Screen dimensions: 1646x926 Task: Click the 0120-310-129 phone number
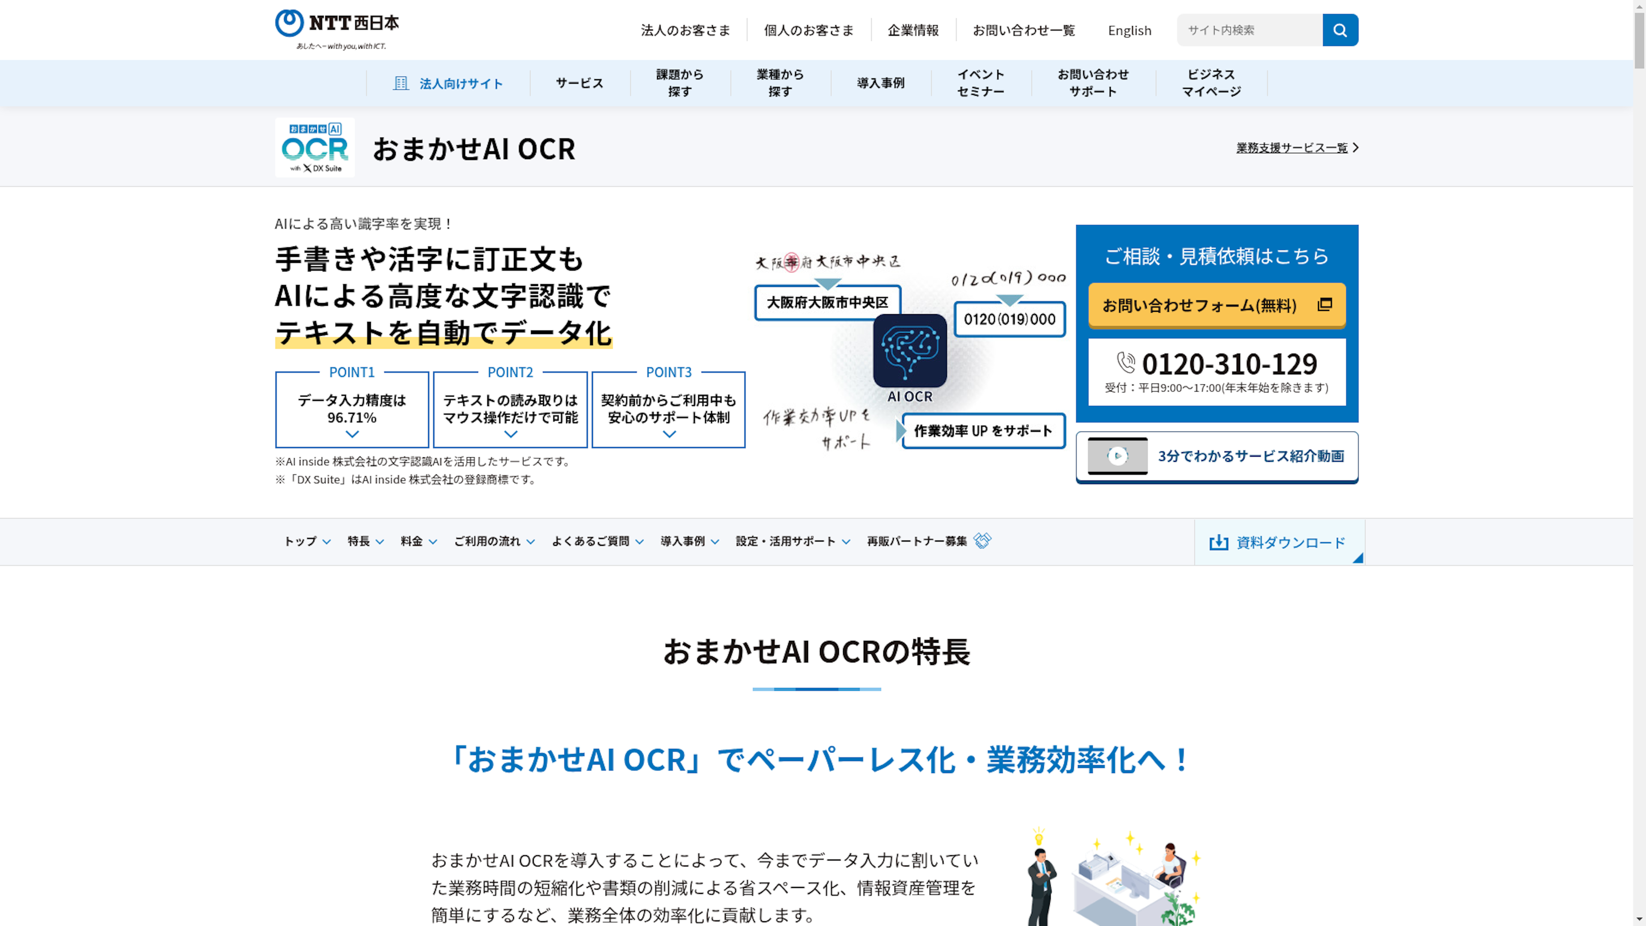1229,364
